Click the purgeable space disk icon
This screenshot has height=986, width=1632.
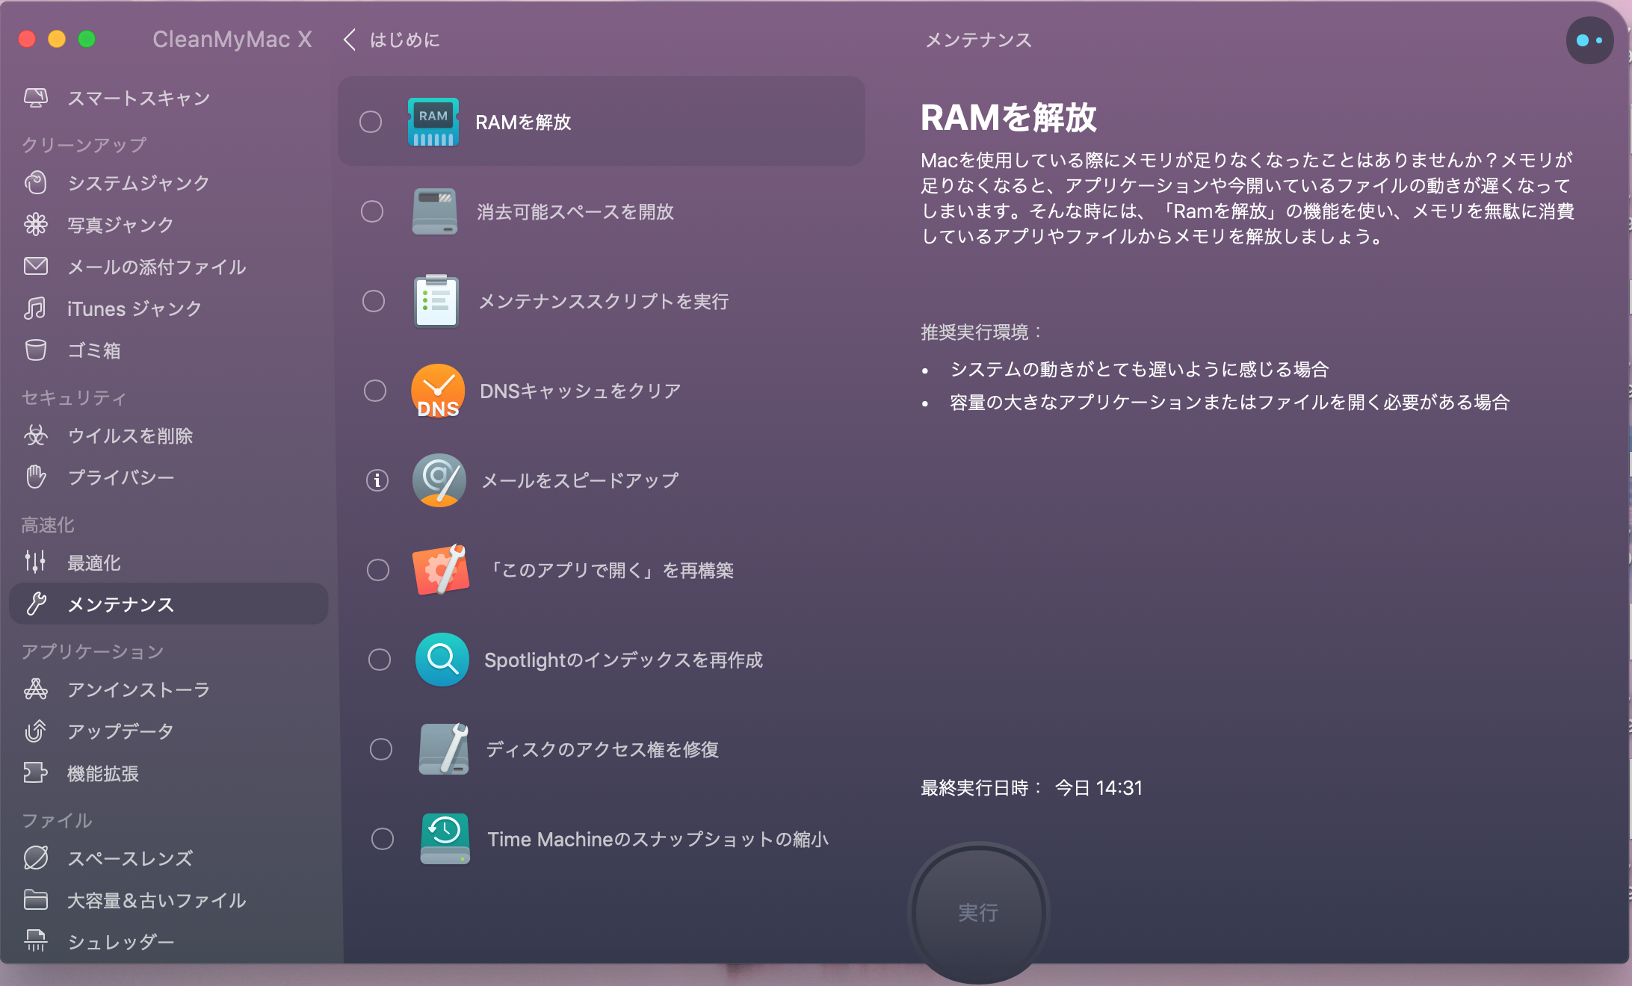435,211
